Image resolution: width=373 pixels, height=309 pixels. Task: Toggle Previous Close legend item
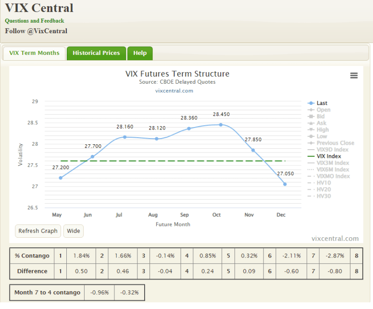tap(335, 143)
